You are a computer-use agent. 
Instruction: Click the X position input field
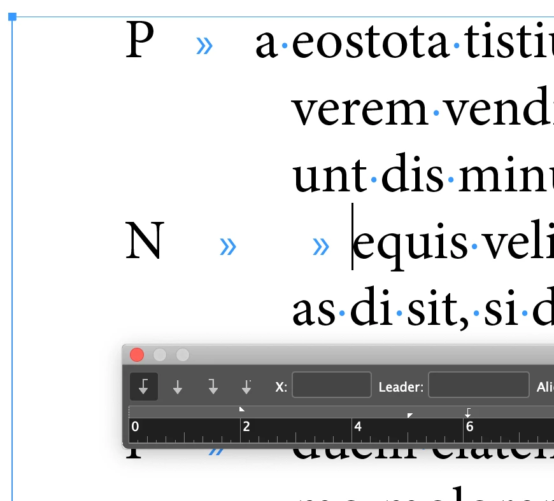(x=331, y=385)
